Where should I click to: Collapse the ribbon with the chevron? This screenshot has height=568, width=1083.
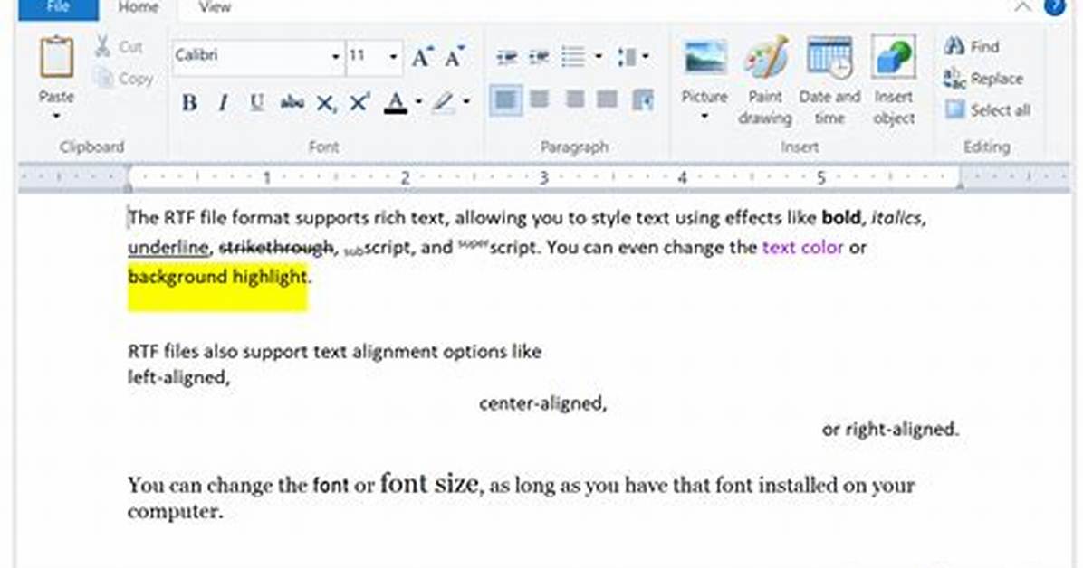(x=1023, y=7)
